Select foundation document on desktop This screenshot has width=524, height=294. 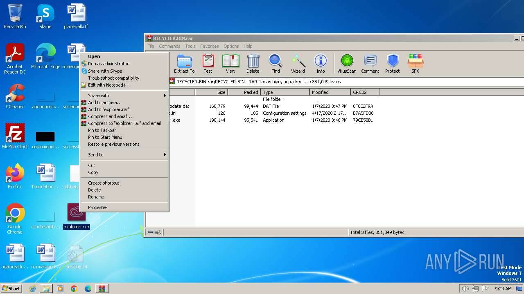point(45,176)
